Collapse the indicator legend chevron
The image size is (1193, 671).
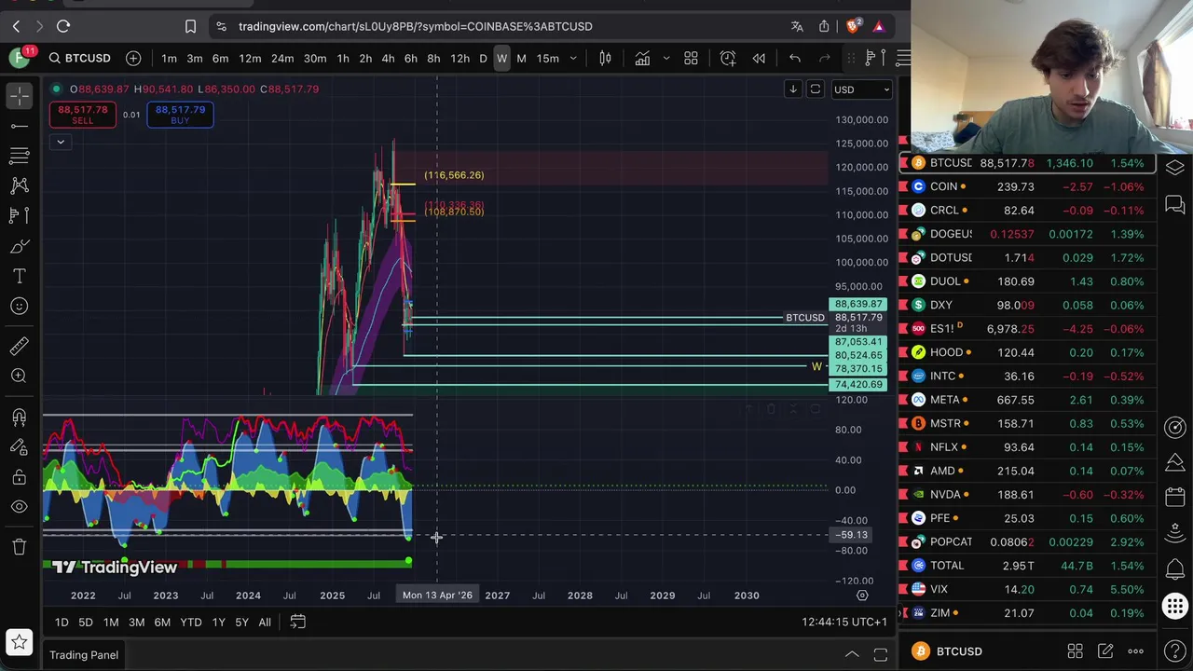[61, 142]
